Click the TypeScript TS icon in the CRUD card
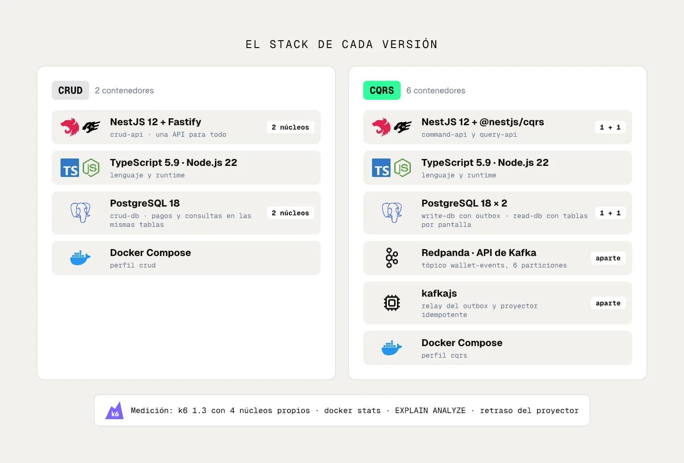684x463 pixels. (x=70, y=168)
